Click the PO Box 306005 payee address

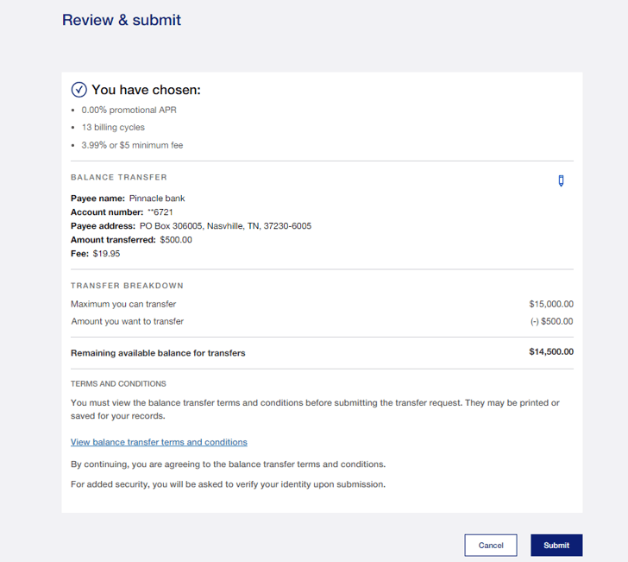219,226
